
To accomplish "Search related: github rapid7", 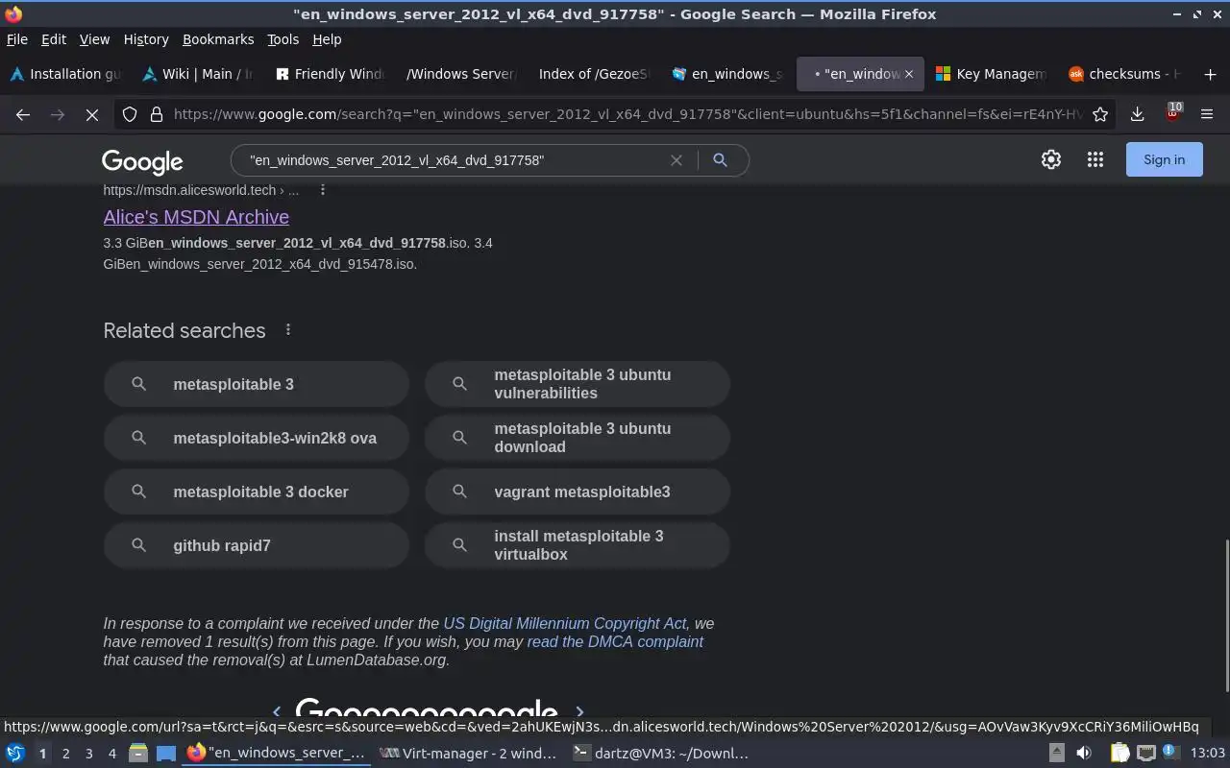I will click(257, 545).
